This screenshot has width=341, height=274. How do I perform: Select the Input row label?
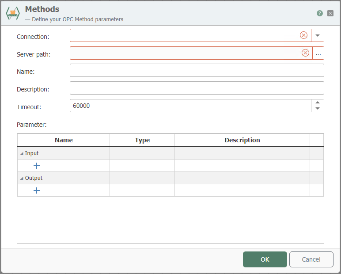pyautogui.click(x=32, y=153)
